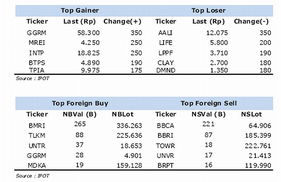Select the GGRM ticker in Top Gainer
Viewport: 281px width, 182px height.
coord(37,33)
